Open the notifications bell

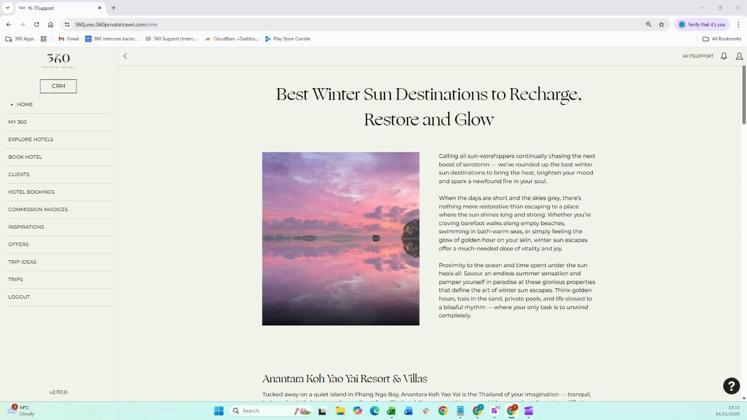coord(724,56)
